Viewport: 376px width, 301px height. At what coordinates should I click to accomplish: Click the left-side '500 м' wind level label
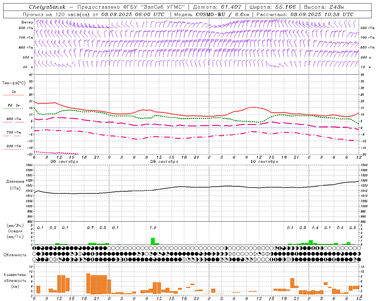tap(28, 58)
